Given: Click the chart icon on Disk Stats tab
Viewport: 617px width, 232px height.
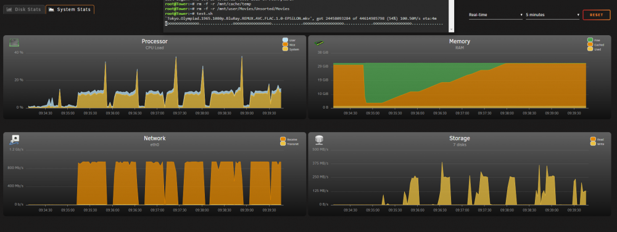Looking at the screenshot, I should pos(10,9).
